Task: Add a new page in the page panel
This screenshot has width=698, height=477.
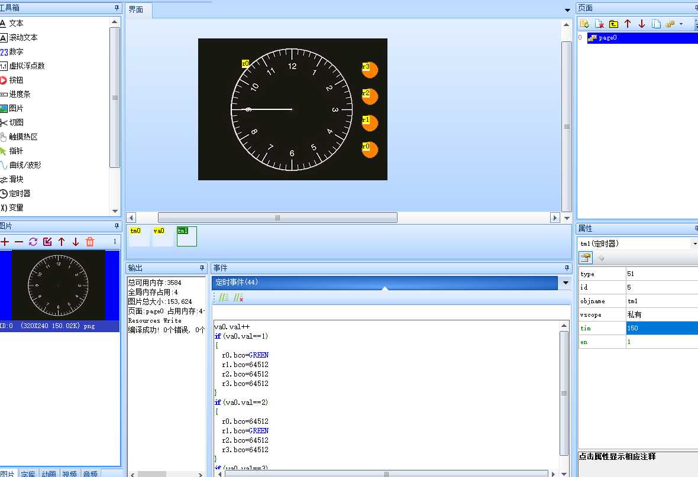Action: (x=584, y=24)
